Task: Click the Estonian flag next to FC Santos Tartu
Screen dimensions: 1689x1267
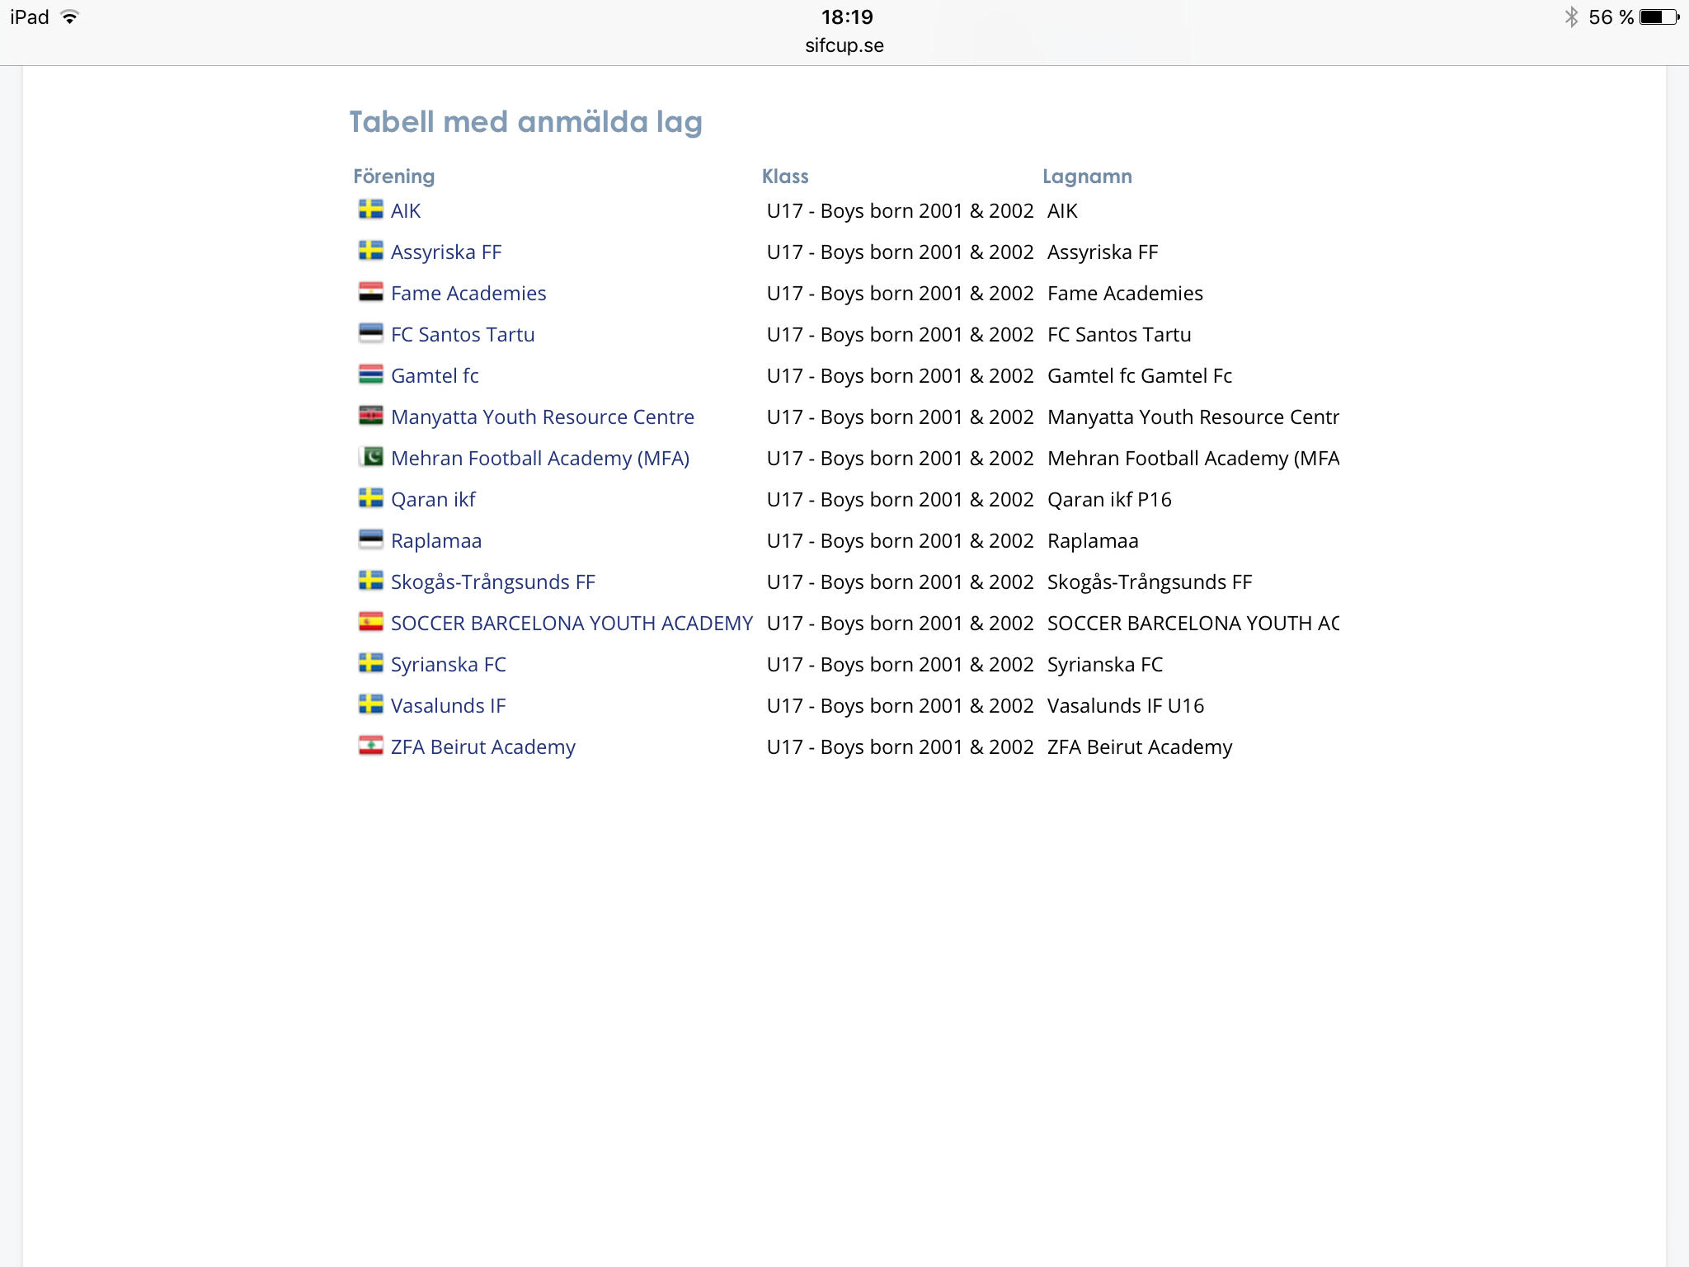Action: (370, 333)
